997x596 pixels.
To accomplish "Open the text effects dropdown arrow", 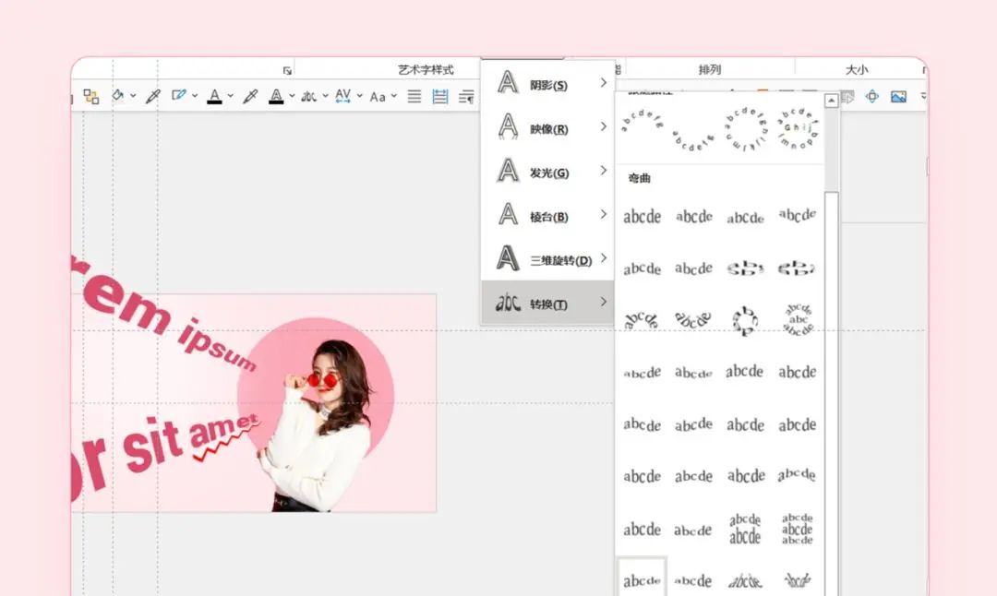I will (325, 96).
